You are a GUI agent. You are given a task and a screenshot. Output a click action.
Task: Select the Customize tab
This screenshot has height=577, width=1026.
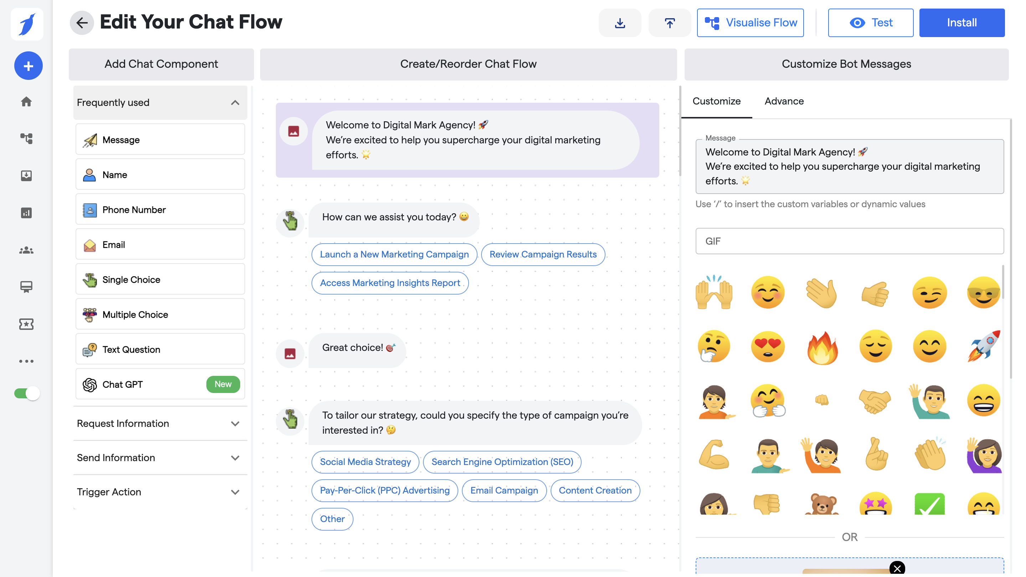point(716,101)
